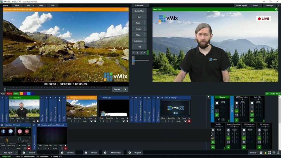This screenshot has height=158, width=281.
Task: Toggle the Audio Mixer panel
Action: (x=273, y=94)
